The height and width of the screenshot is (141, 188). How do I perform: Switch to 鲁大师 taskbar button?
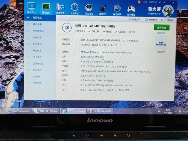click(73, 111)
